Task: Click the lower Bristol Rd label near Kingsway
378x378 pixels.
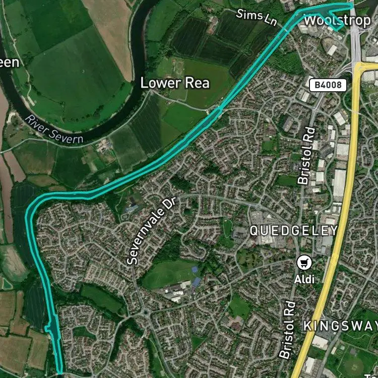Action: point(287,330)
